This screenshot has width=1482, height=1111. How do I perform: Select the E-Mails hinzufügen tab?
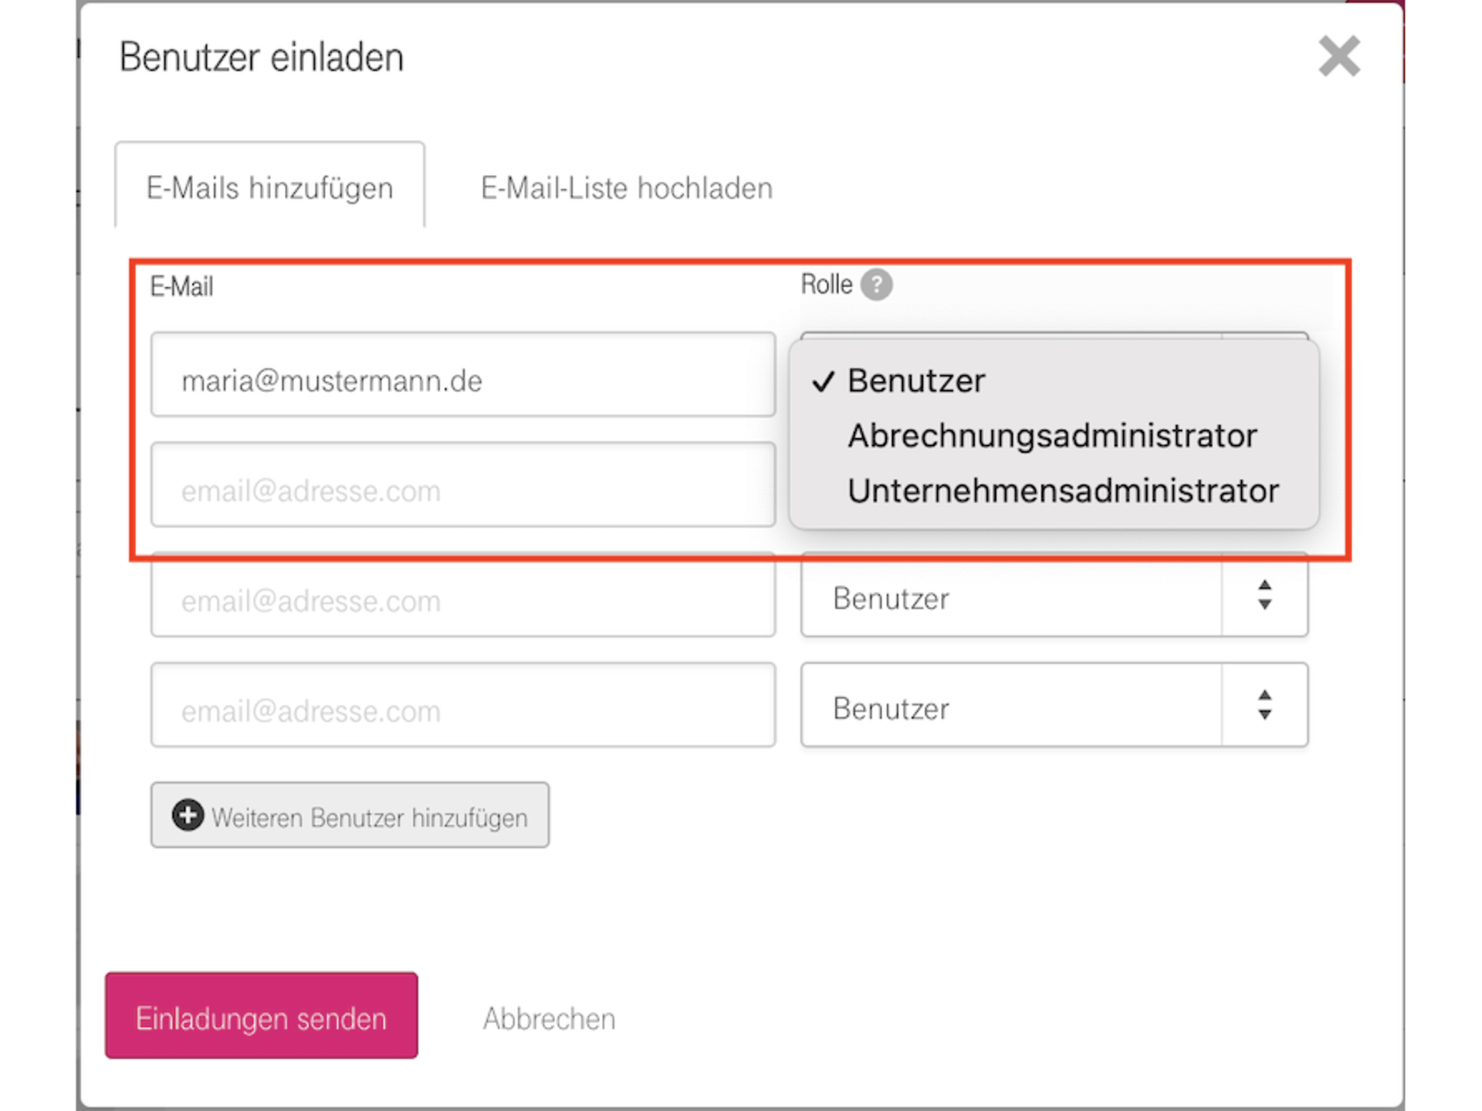(269, 187)
